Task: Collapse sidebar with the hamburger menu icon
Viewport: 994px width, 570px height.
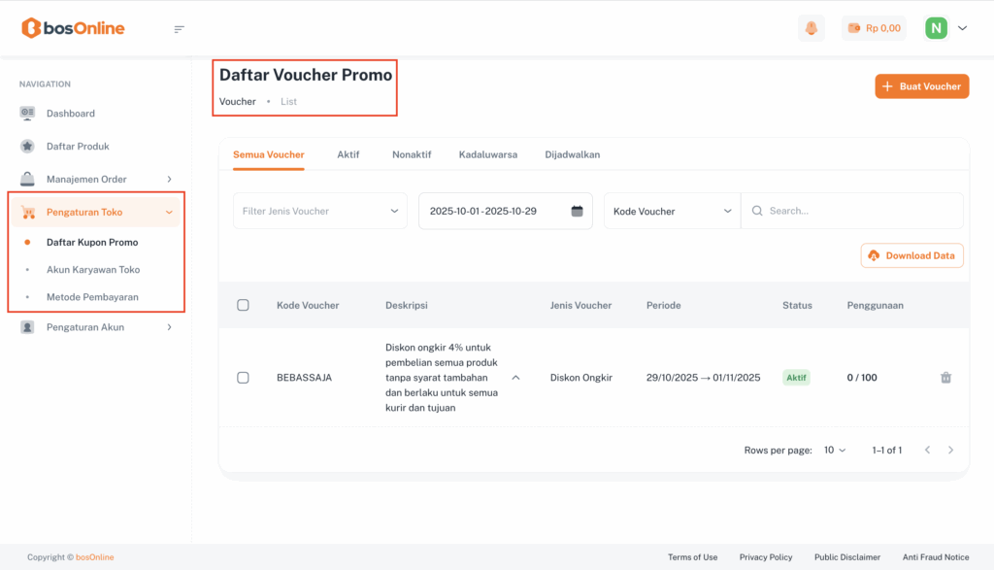Action: [179, 29]
